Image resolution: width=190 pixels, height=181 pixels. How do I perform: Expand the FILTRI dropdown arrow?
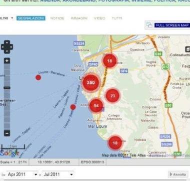click(x=12, y=18)
